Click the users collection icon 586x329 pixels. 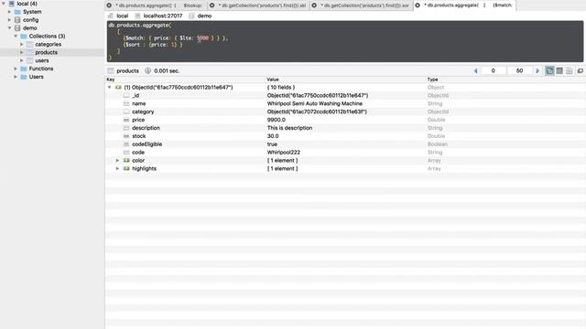click(x=30, y=60)
